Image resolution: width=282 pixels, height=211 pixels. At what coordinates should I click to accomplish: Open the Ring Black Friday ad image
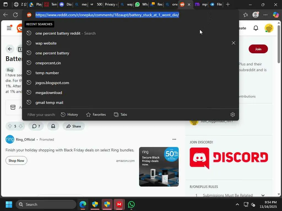(x=159, y=167)
